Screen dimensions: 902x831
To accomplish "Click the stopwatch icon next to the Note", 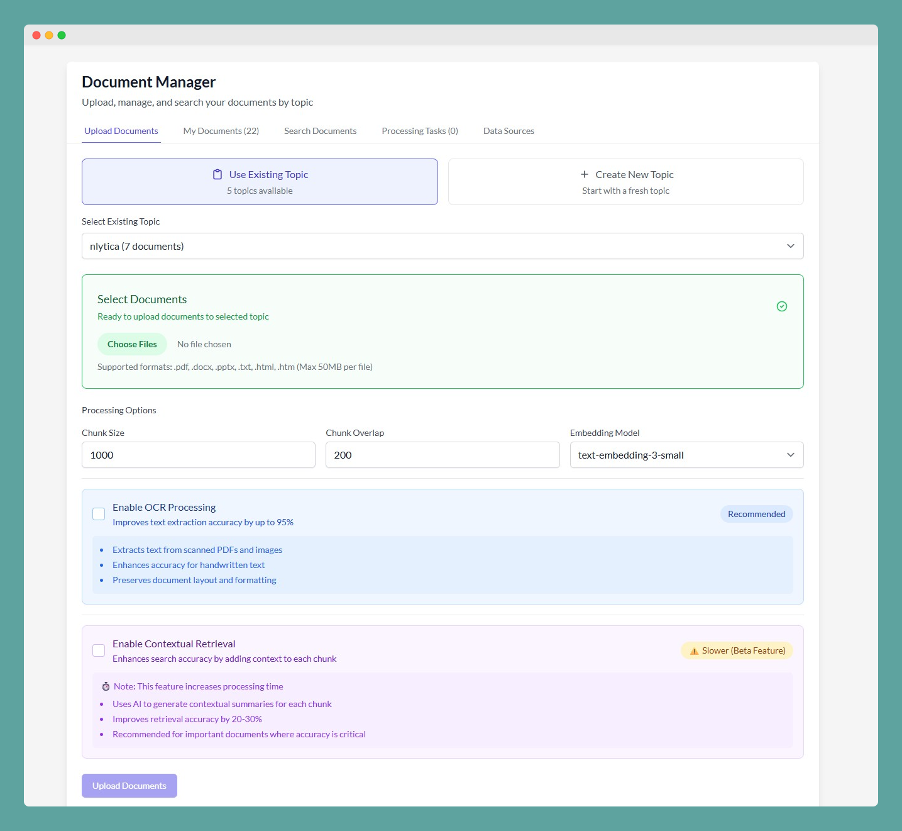I will (x=106, y=686).
